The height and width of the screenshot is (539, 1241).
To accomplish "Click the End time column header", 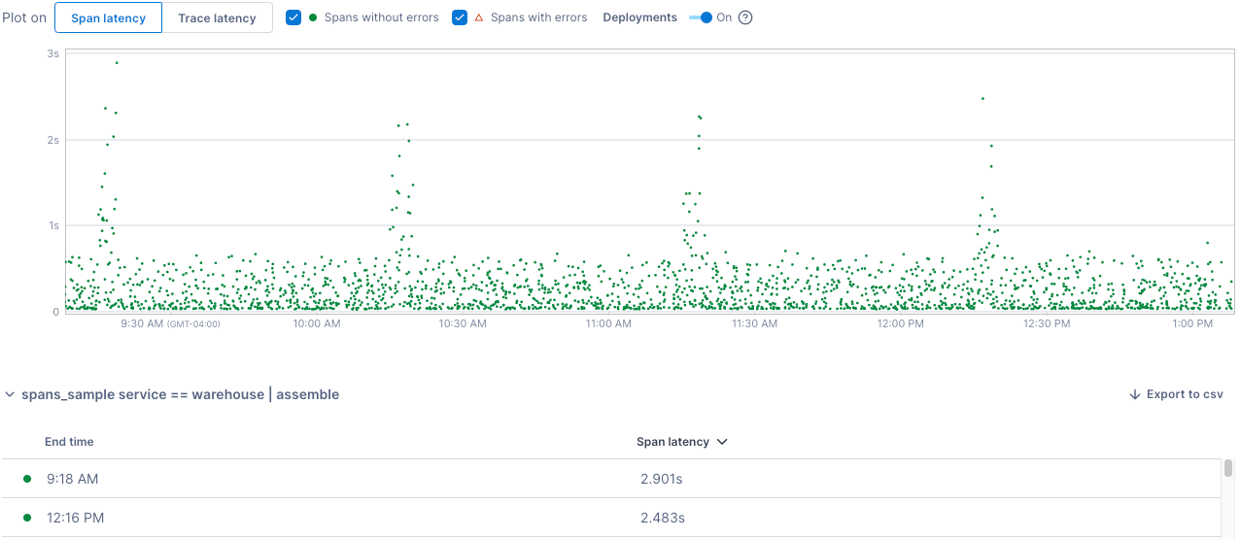I will click(69, 442).
